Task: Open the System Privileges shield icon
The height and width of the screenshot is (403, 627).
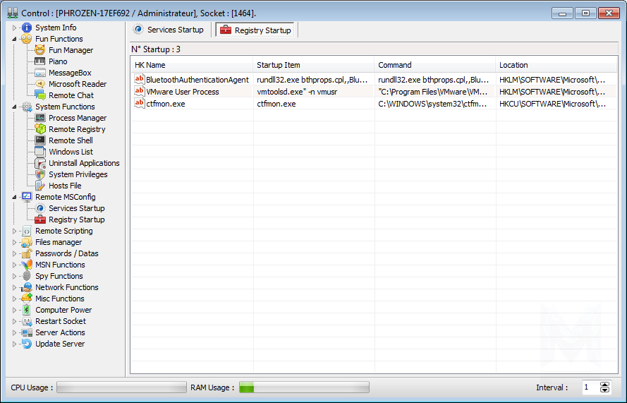Action: (x=40, y=174)
